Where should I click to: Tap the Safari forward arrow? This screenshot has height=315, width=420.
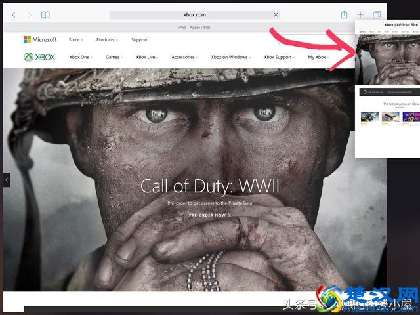click(x=30, y=14)
